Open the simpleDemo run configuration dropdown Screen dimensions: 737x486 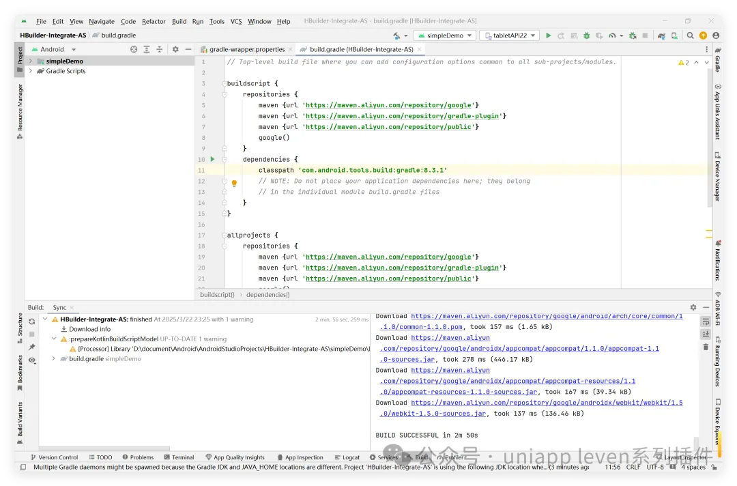tap(445, 35)
